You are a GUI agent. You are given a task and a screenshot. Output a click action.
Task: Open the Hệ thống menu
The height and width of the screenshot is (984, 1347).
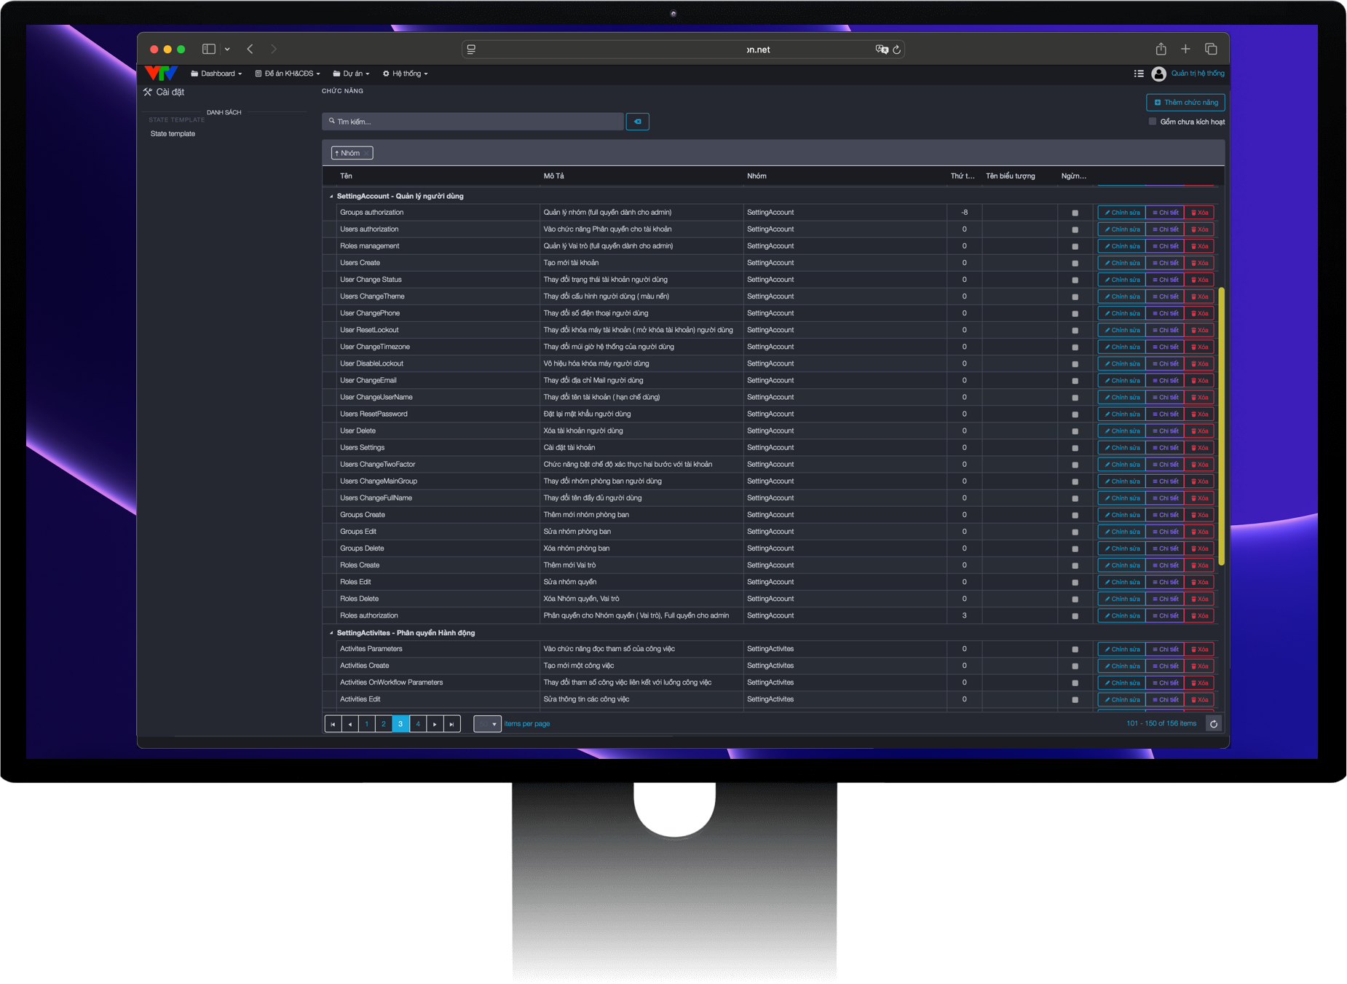point(406,74)
